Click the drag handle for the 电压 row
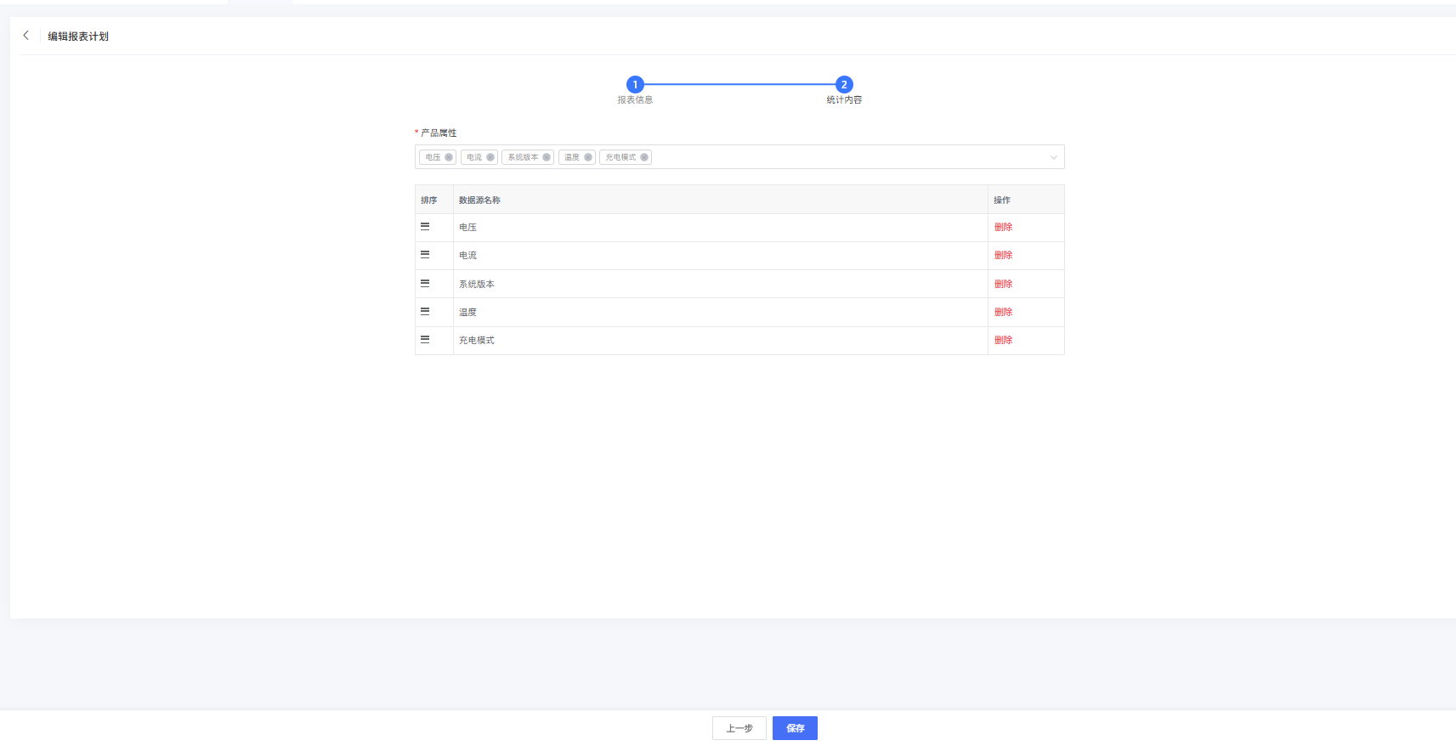Image resolution: width=1456 pixels, height=746 pixels. click(425, 227)
